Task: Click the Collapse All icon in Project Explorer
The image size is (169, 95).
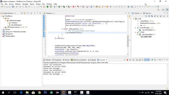Action: [x=22, y=13]
